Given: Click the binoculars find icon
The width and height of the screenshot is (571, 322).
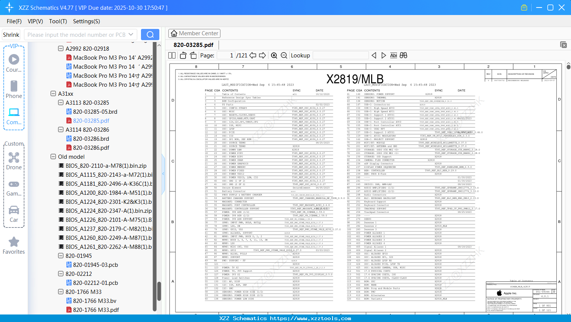Looking at the screenshot, I should tap(403, 56).
